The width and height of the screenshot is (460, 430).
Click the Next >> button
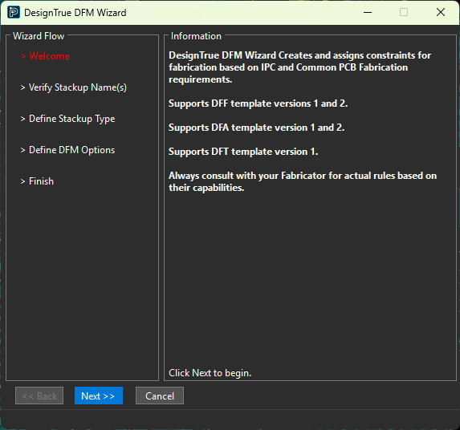point(99,396)
